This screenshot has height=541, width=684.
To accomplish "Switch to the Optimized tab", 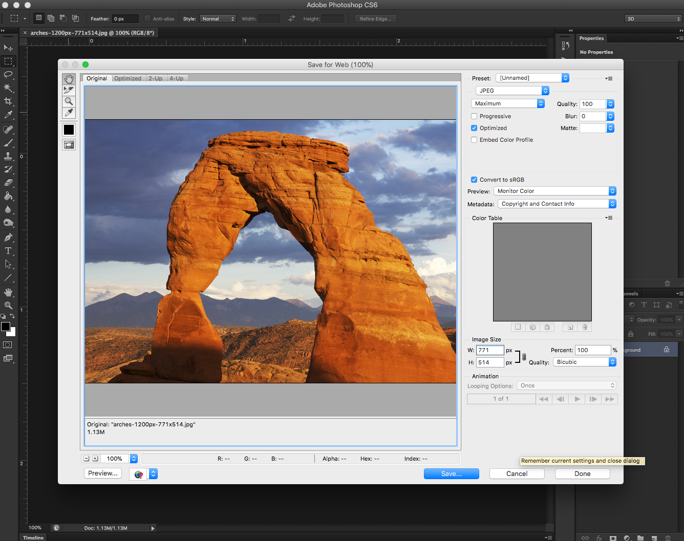I will (x=127, y=78).
